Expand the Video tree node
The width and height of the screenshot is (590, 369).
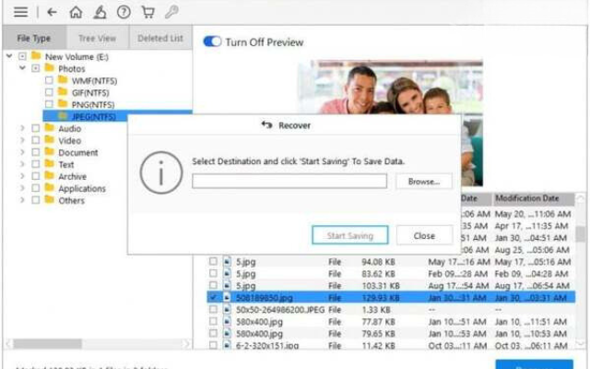(x=22, y=140)
